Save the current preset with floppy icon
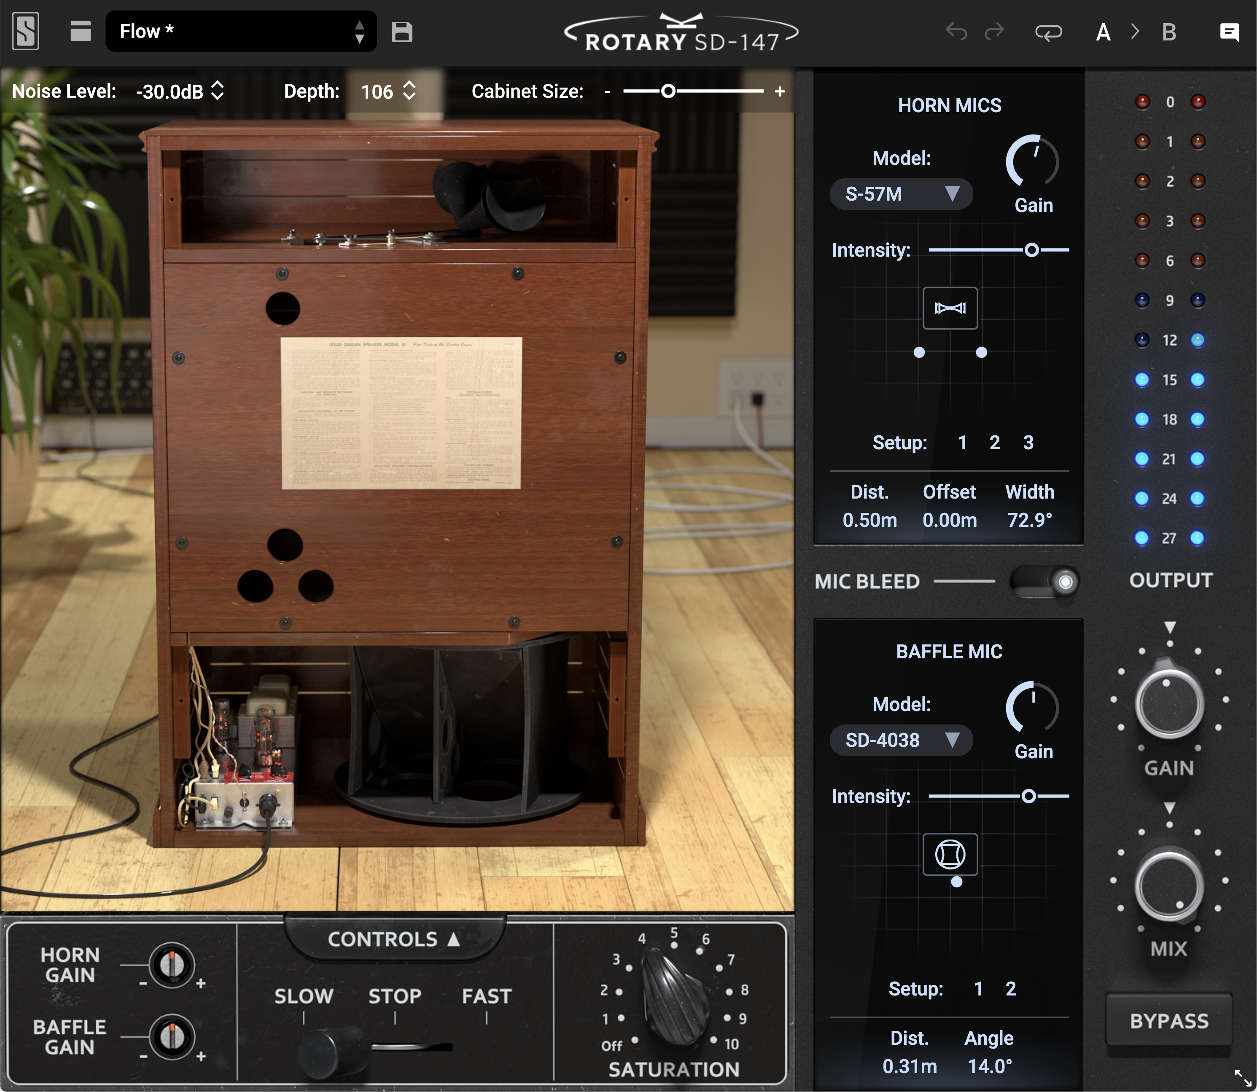Viewport: 1257px width, 1092px height. pyautogui.click(x=402, y=32)
